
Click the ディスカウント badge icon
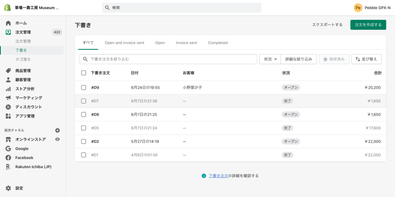click(x=8, y=107)
